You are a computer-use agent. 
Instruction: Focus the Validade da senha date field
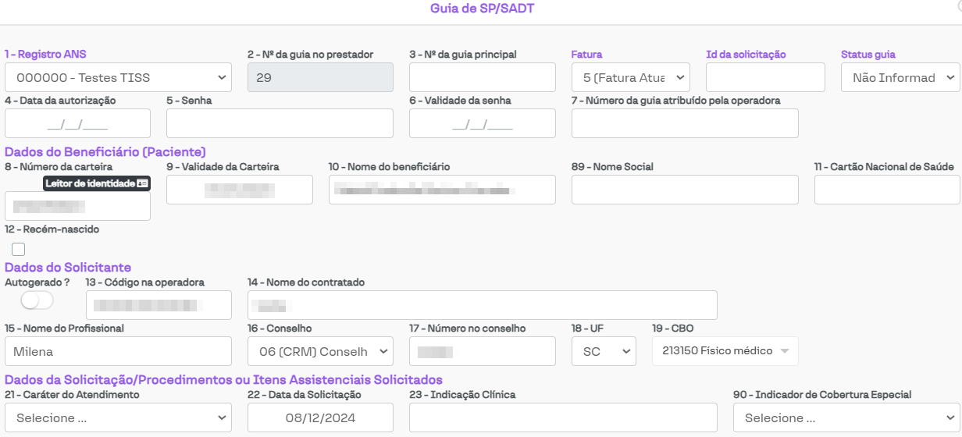point(482,124)
